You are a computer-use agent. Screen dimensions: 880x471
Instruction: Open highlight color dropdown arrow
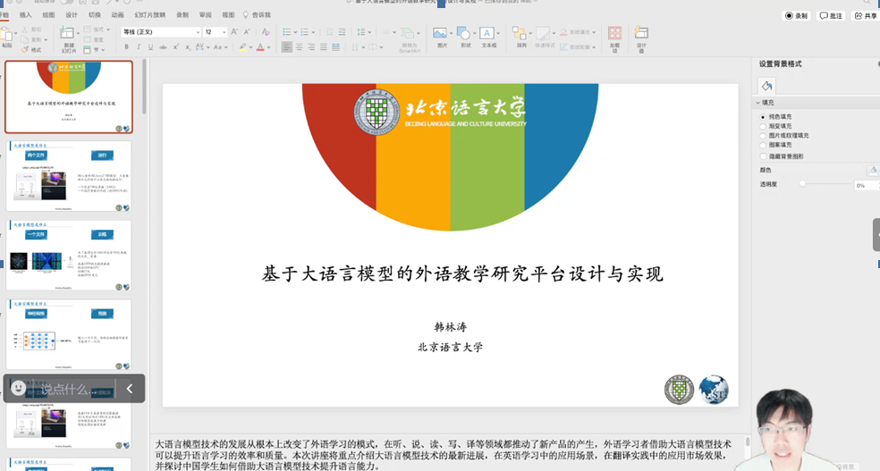click(251, 47)
